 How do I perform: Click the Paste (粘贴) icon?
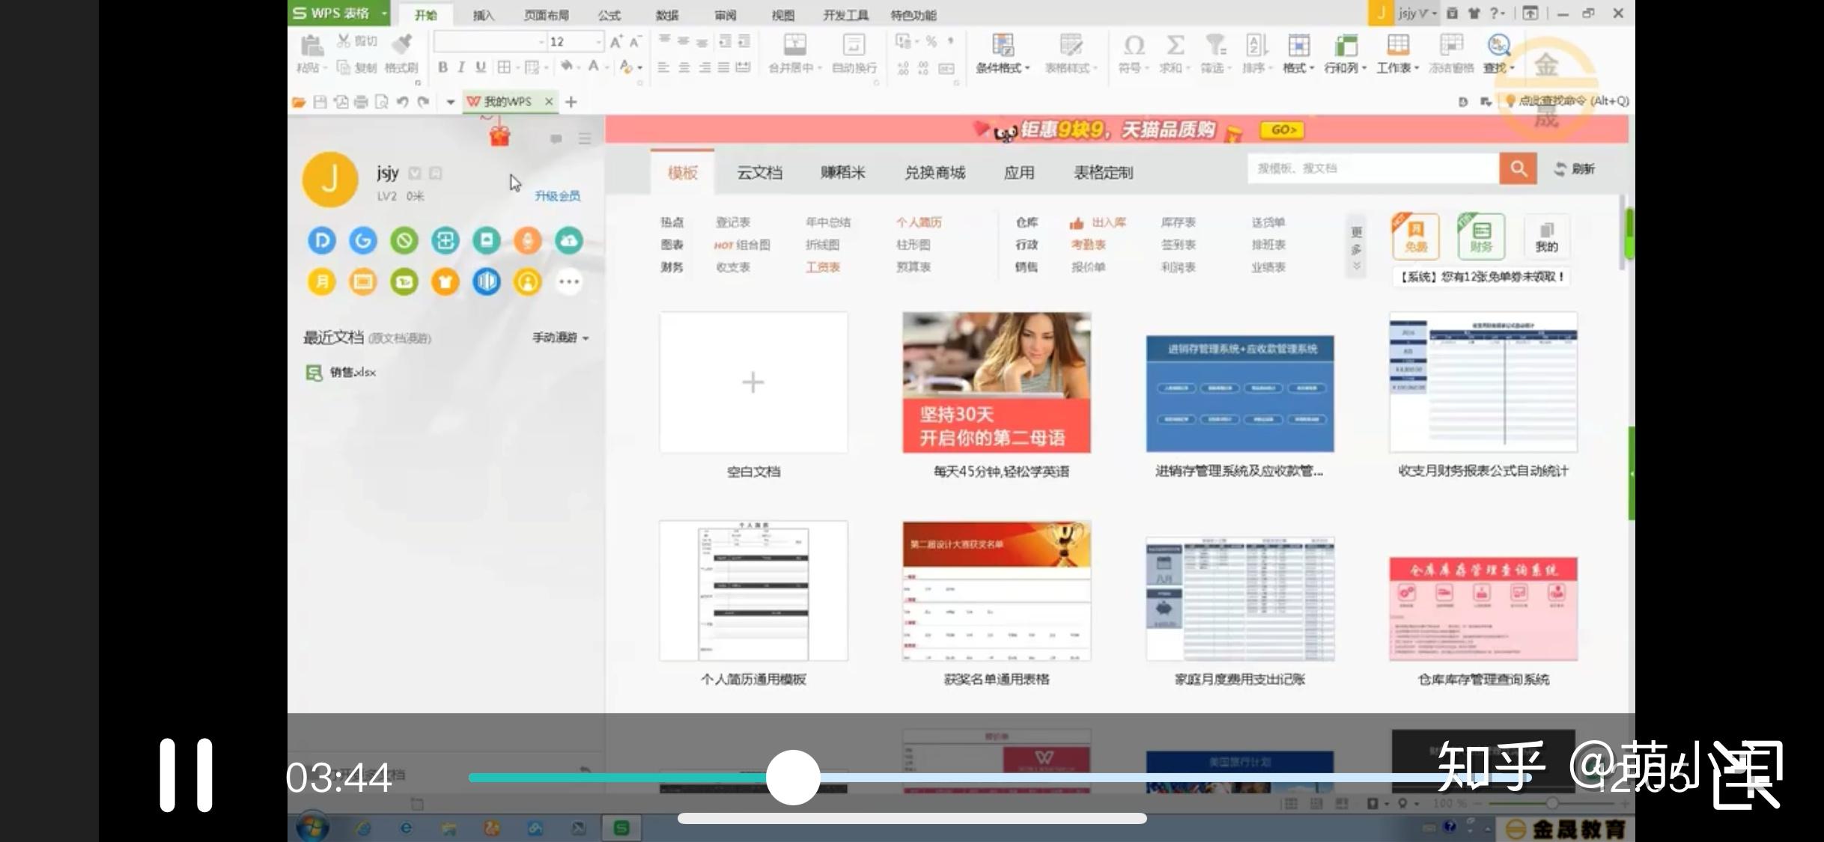[x=311, y=46]
